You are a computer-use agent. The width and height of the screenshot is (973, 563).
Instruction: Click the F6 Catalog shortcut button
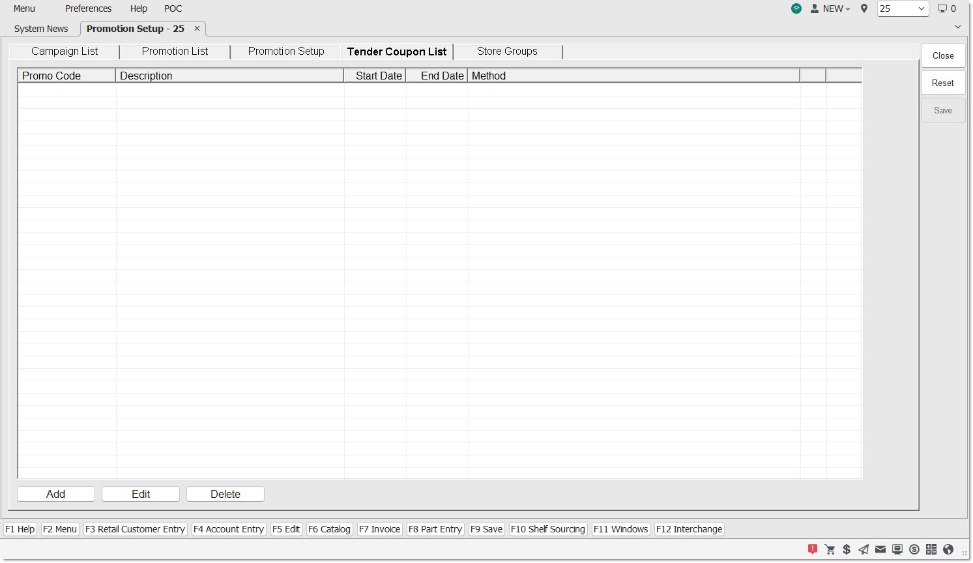329,529
